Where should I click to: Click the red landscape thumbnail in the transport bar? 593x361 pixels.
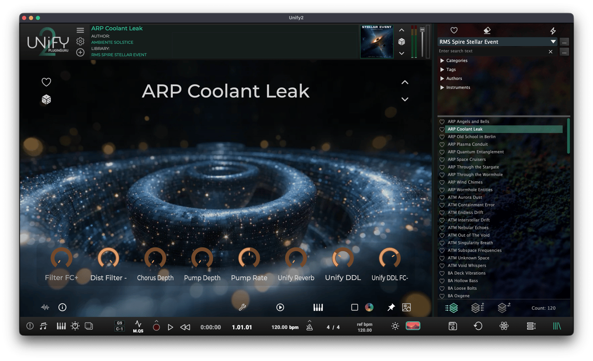point(413,326)
